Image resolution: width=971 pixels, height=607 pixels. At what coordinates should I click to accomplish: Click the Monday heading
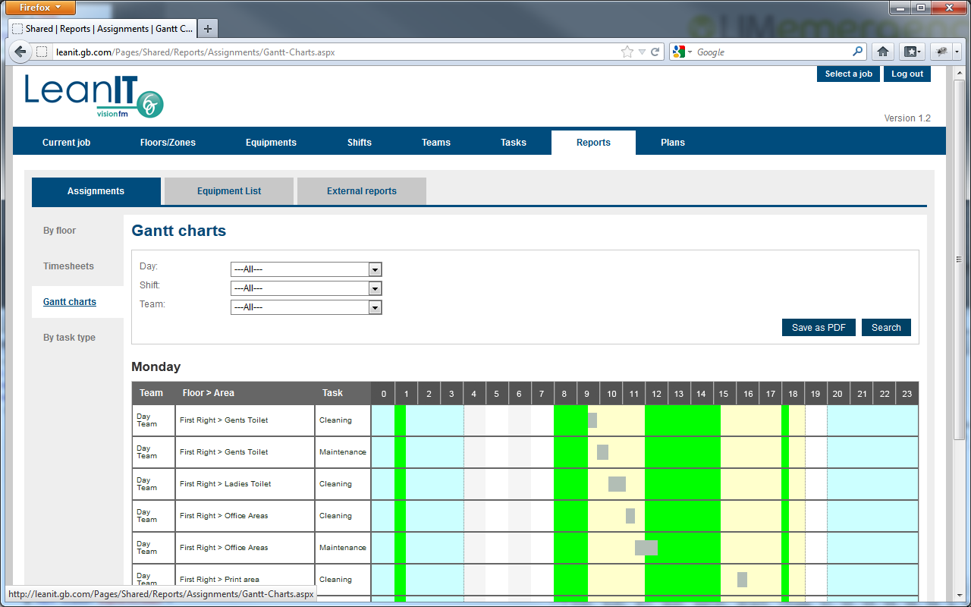(x=156, y=366)
